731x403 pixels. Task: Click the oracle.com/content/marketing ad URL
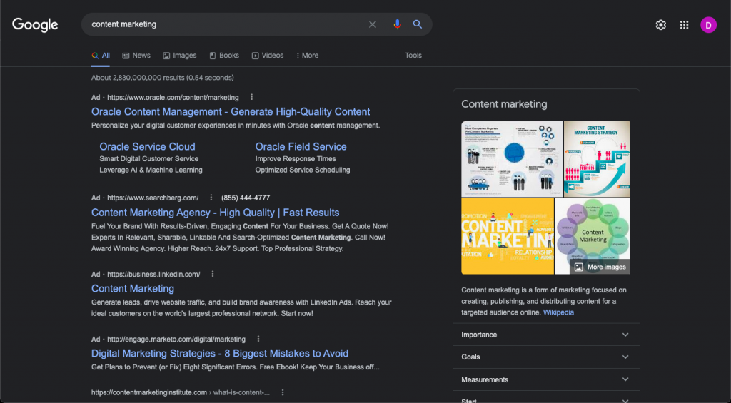pyautogui.click(x=173, y=98)
